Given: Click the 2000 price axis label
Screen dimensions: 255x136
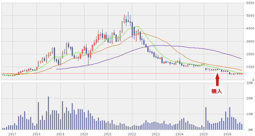Looking at the screenshot, I should tap(250, 54).
